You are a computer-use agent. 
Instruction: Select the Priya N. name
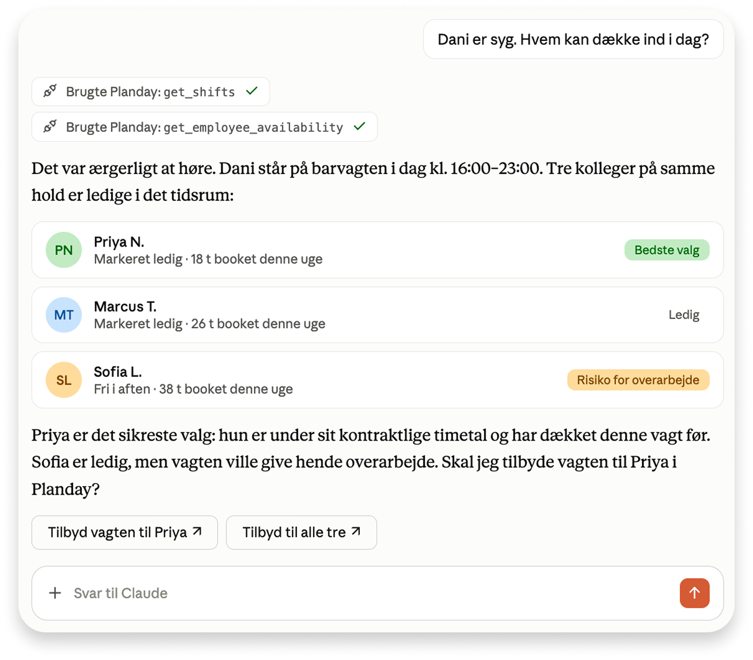119,242
